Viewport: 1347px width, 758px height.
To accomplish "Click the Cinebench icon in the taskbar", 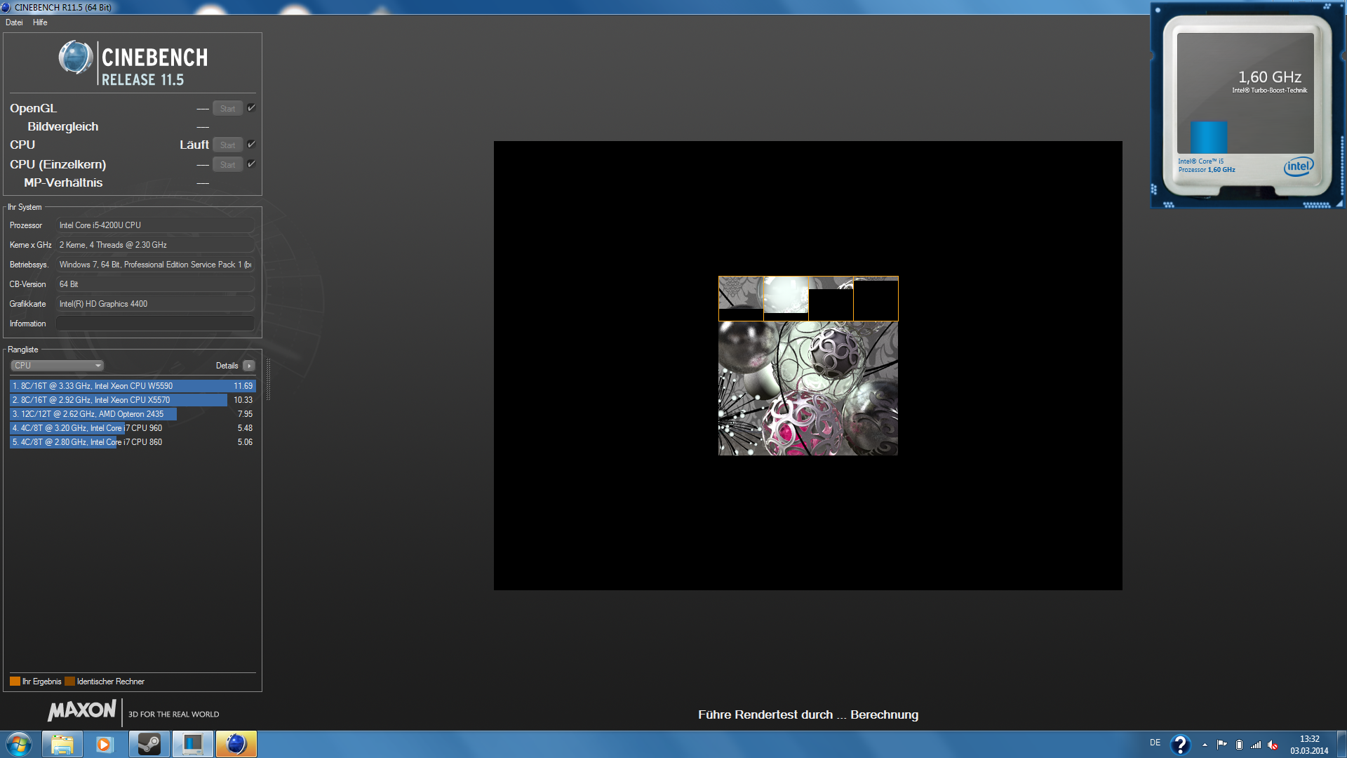I will pos(236,744).
